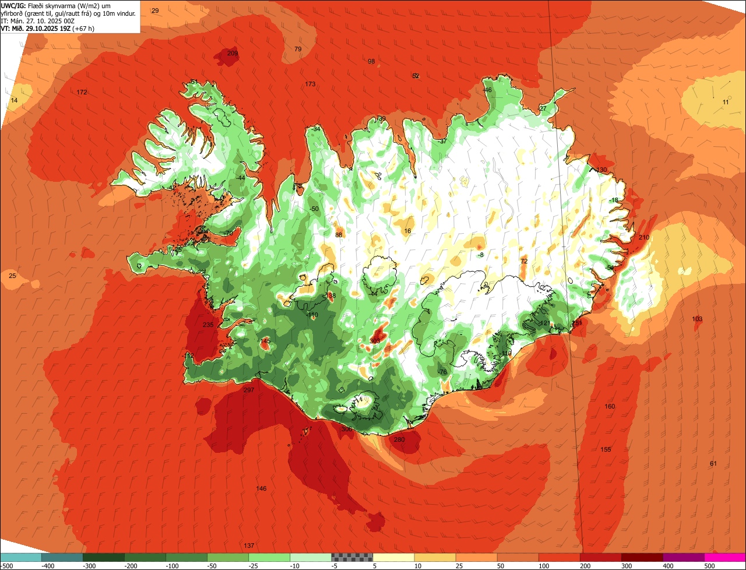
Task: Click the light green swatch between -25 and -10
Action: pos(269,557)
